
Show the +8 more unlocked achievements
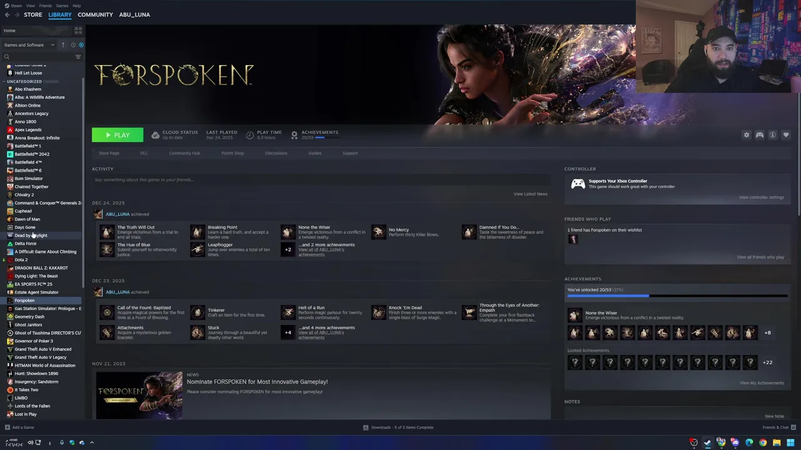click(767, 332)
